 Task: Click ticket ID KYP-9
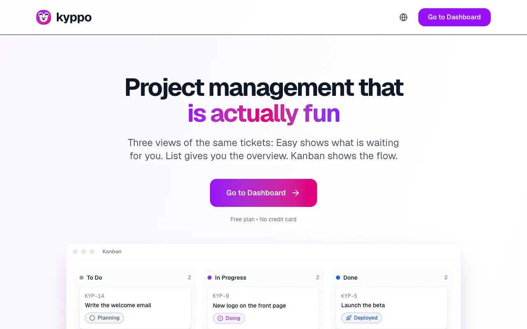pos(221,296)
